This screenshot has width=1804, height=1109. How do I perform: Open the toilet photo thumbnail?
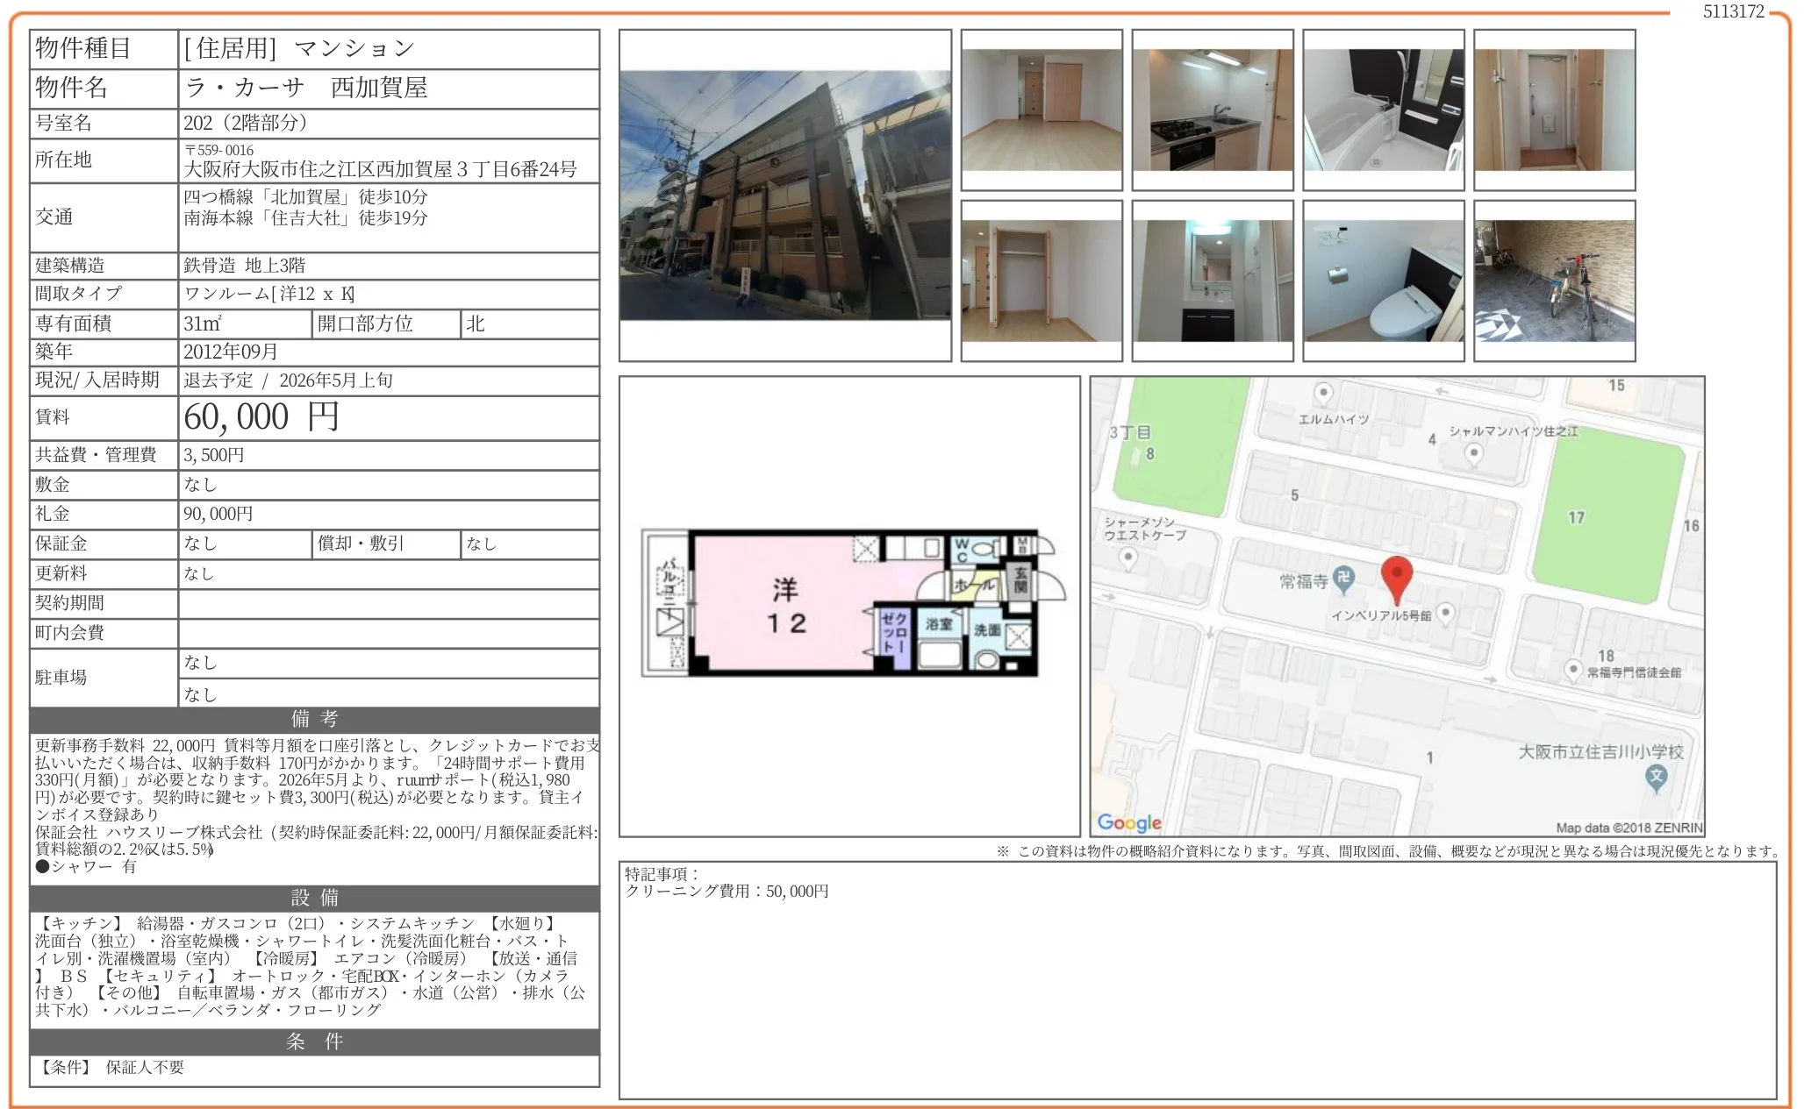tap(1383, 281)
